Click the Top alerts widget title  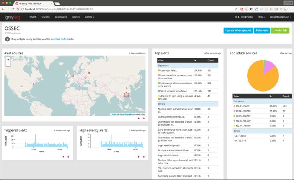click(x=162, y=53)
